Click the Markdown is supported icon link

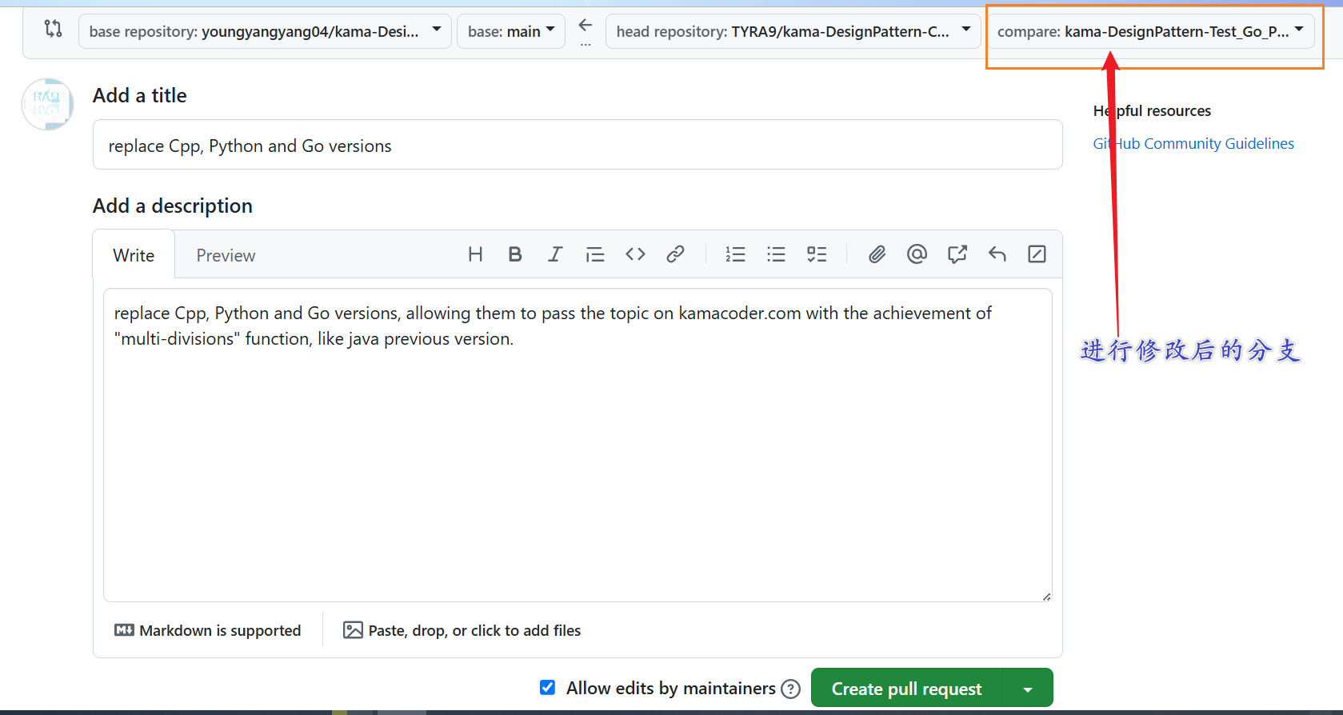click(x=208, y=630)
